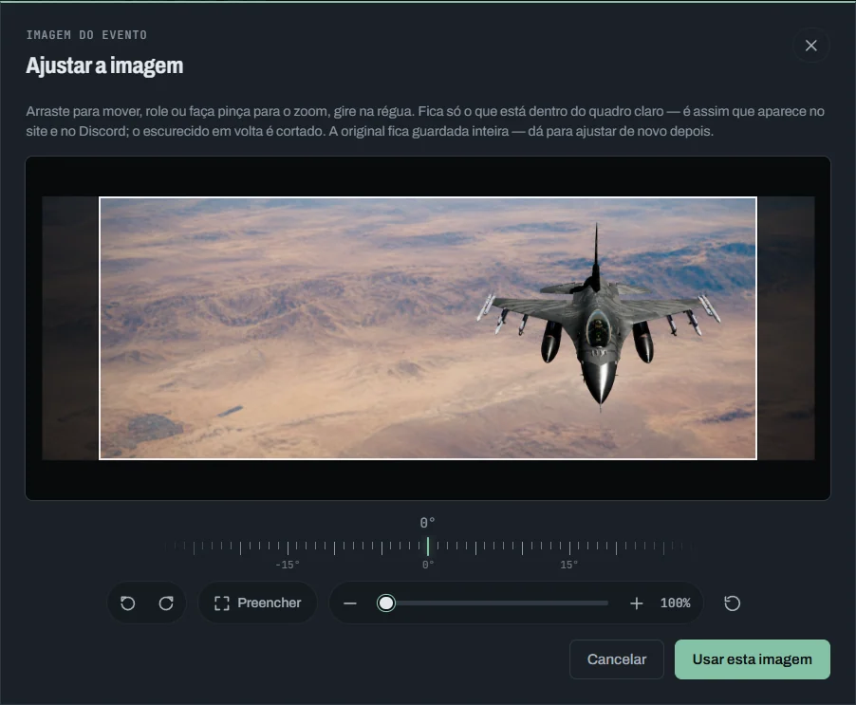Click the fighter jet in the crop preview
856x705 pixels.
coord(598,318)
